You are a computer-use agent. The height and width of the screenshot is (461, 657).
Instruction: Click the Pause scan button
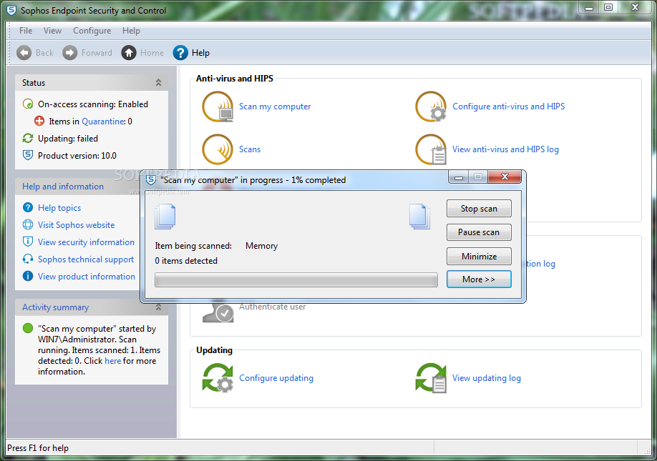click(479, 232)
